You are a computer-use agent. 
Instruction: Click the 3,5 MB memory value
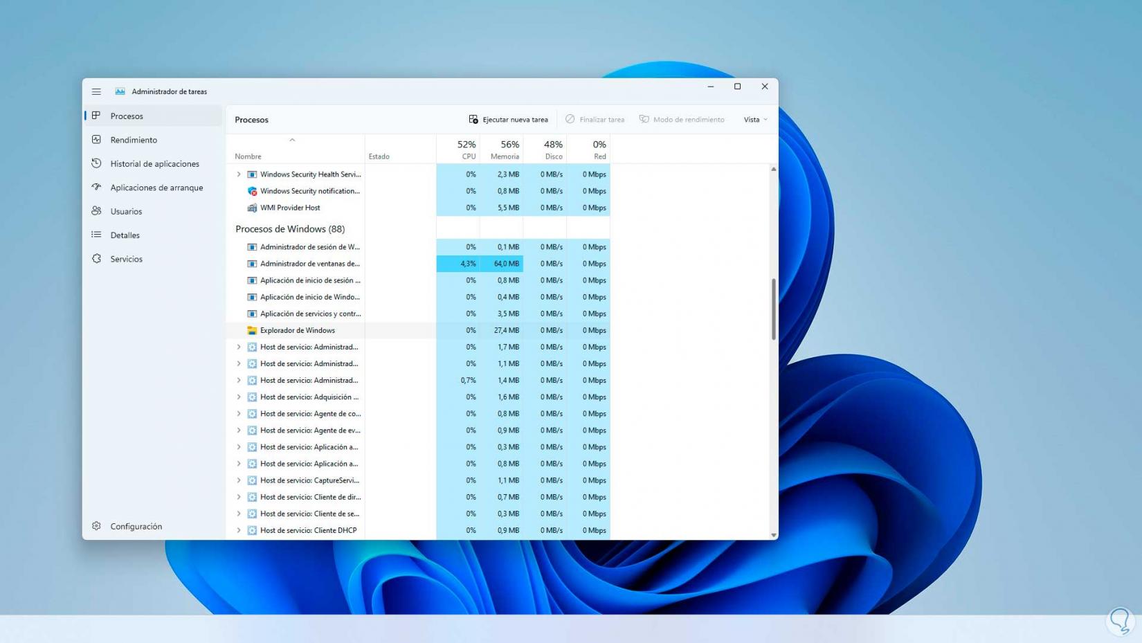pyautogui.click(x=508, y=314)
